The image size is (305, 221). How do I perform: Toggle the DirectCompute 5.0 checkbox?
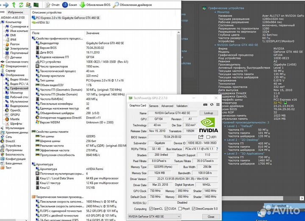[193, 209]
